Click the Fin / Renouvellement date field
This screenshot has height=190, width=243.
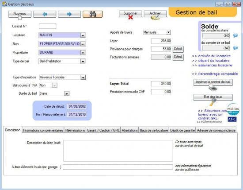coord(77,115)
